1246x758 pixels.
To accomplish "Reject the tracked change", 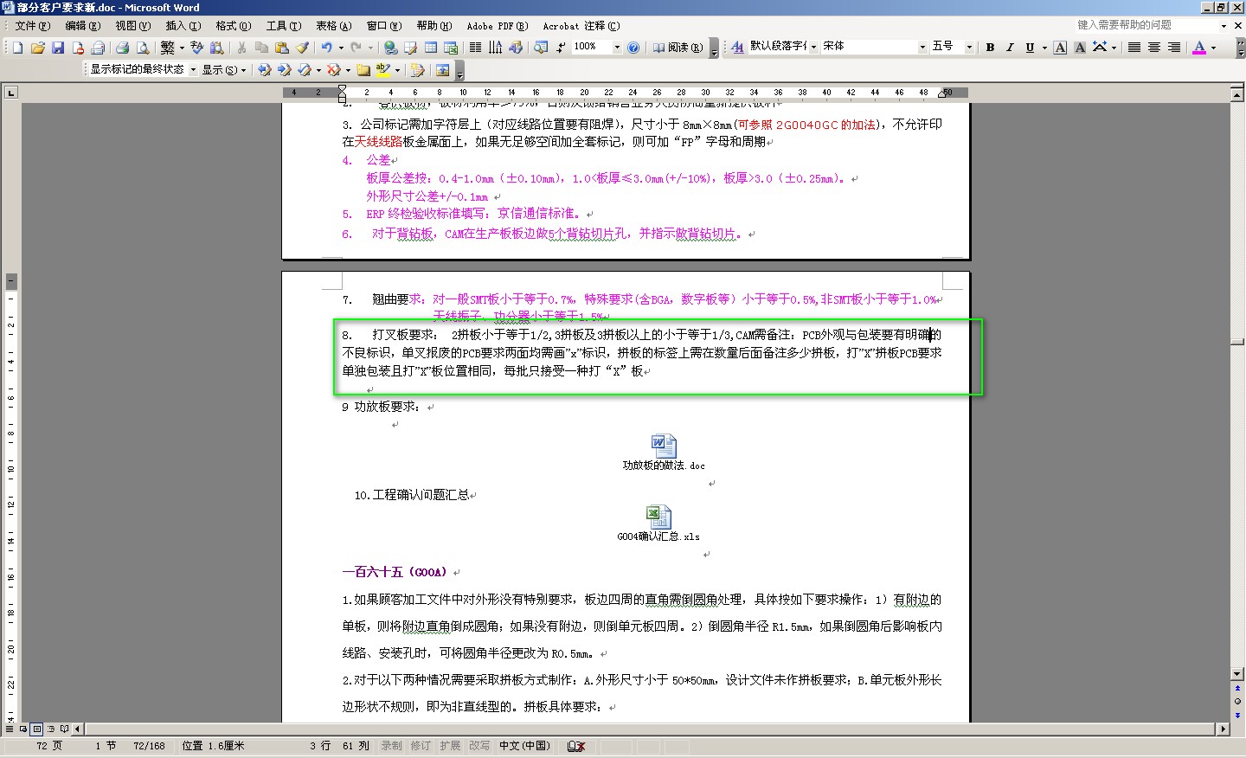I will tap(333, 70).
